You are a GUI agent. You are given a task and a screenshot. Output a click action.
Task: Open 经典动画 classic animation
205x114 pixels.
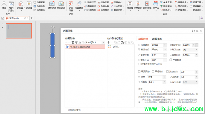click(x=103, y=2)
